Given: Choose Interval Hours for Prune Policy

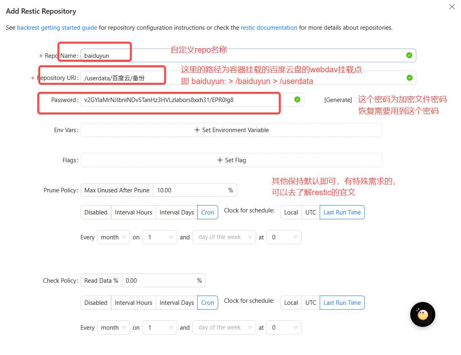Looking at the screenshot, I should point(133,212).
